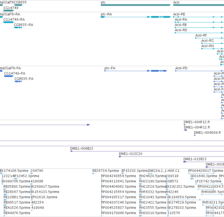Open EST label RP004207246.5prime

(x=118, y=203)
